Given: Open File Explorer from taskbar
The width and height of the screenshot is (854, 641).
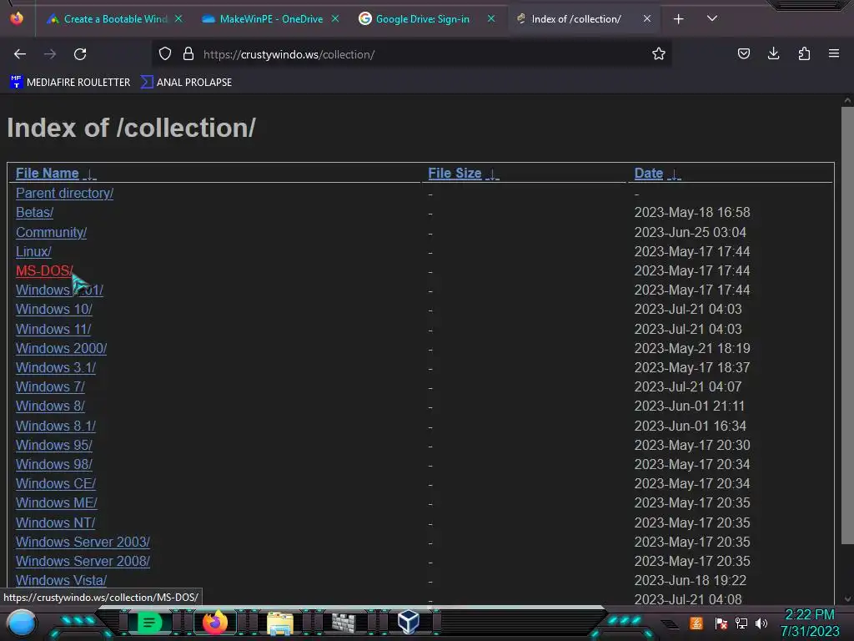Looking at the screenshot, I should pyautogui.click(x=280, y=623).
